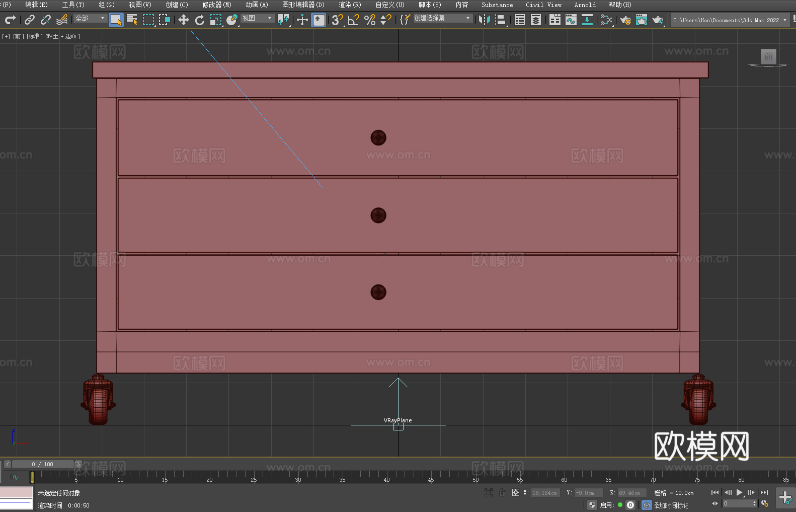The width and height of the screenshot is (796, 512).
Task: Click the [标准] viewport shading label
Action: point(34,36)
